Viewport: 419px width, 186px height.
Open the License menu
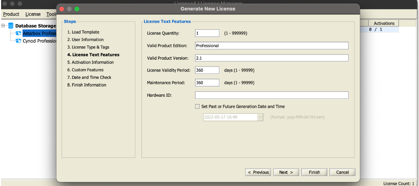(33, 14)
